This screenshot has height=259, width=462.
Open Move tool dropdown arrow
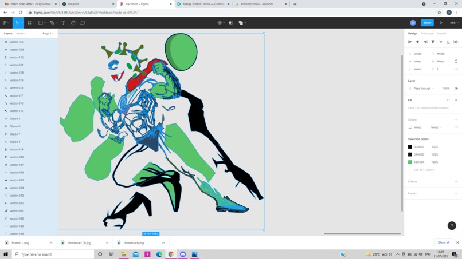click(x=22, y=23)
